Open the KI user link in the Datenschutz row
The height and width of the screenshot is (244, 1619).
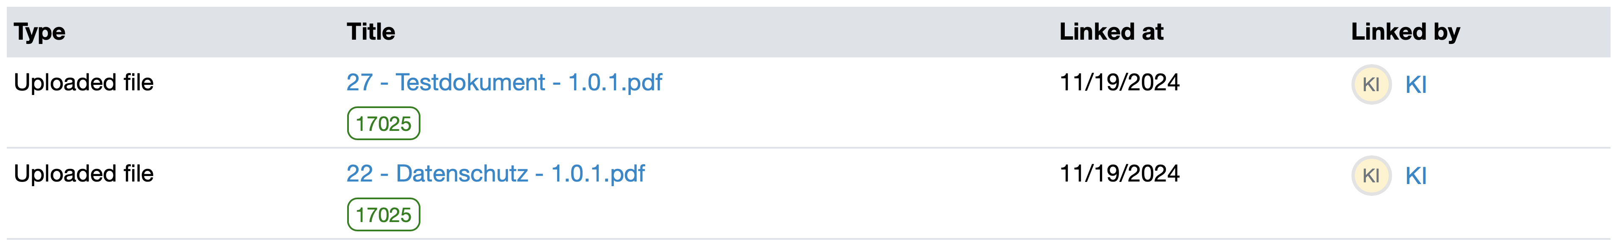coord(1415,176)
